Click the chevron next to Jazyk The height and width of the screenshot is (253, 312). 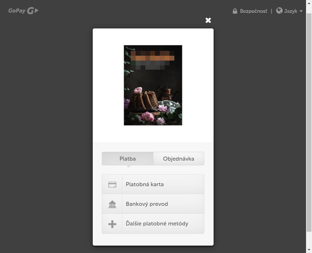(301, 11)
